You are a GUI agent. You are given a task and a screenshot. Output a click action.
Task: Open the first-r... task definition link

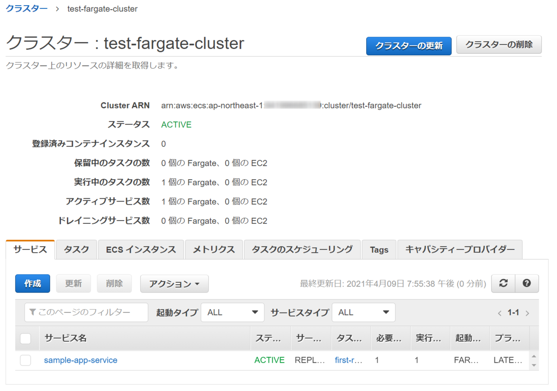[349, 360]
